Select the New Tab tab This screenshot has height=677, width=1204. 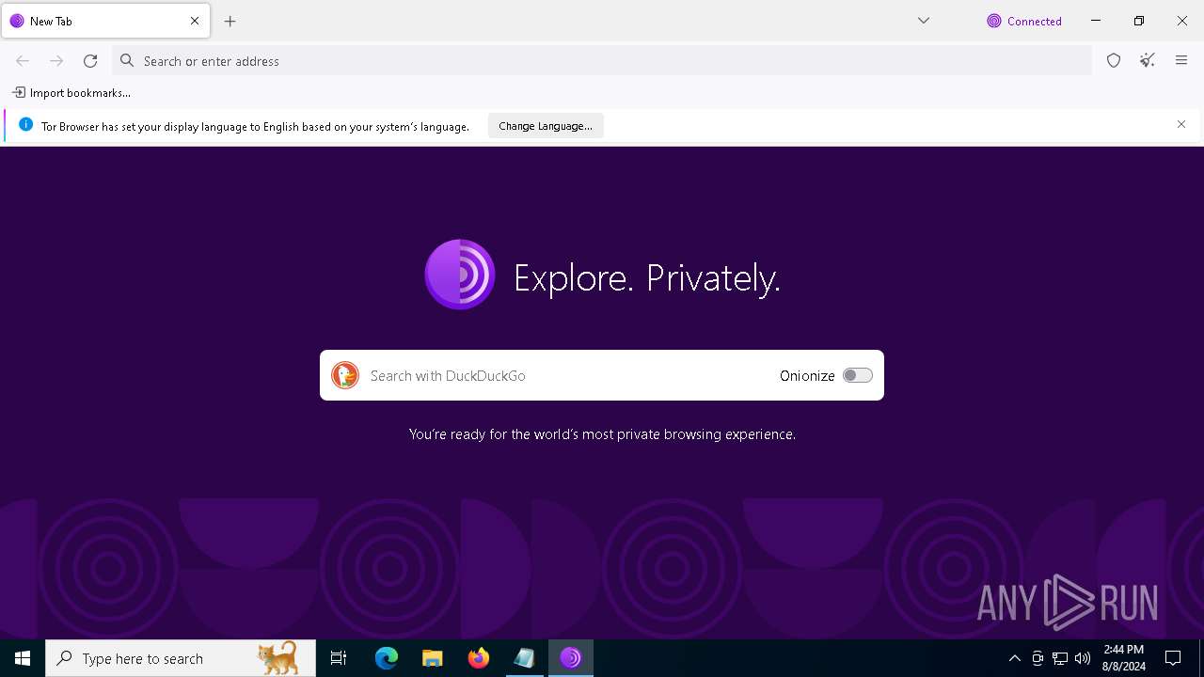[x=105, y=21]
